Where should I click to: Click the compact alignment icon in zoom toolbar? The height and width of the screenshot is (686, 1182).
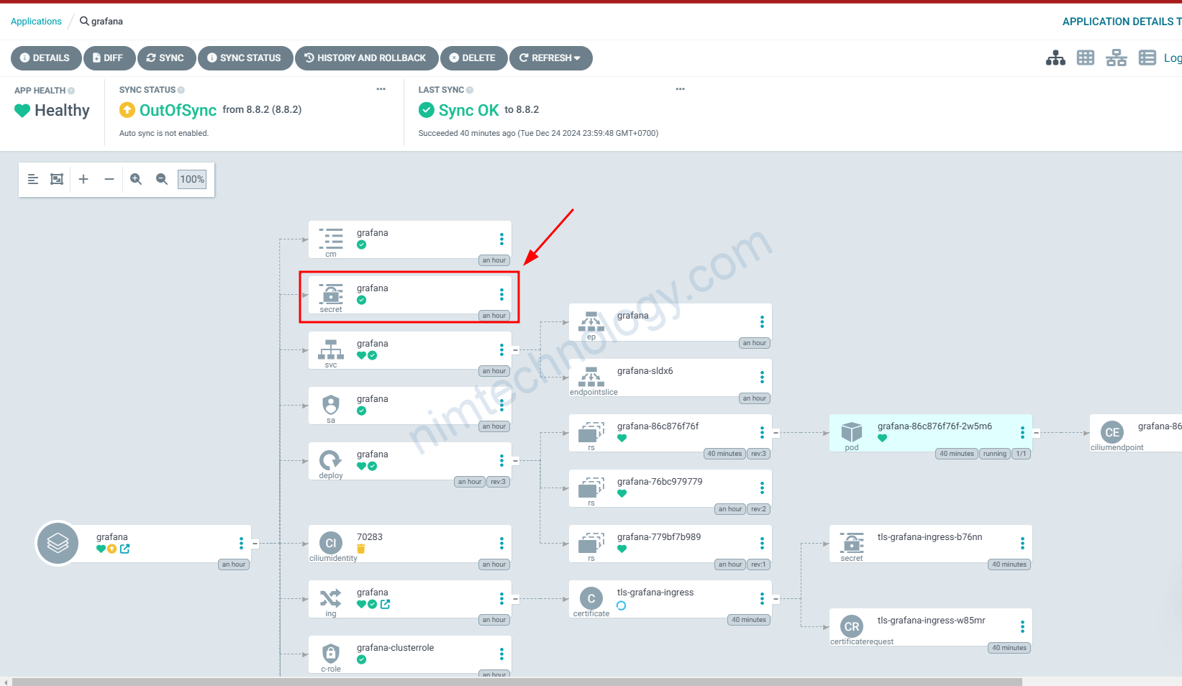[32, 179]
